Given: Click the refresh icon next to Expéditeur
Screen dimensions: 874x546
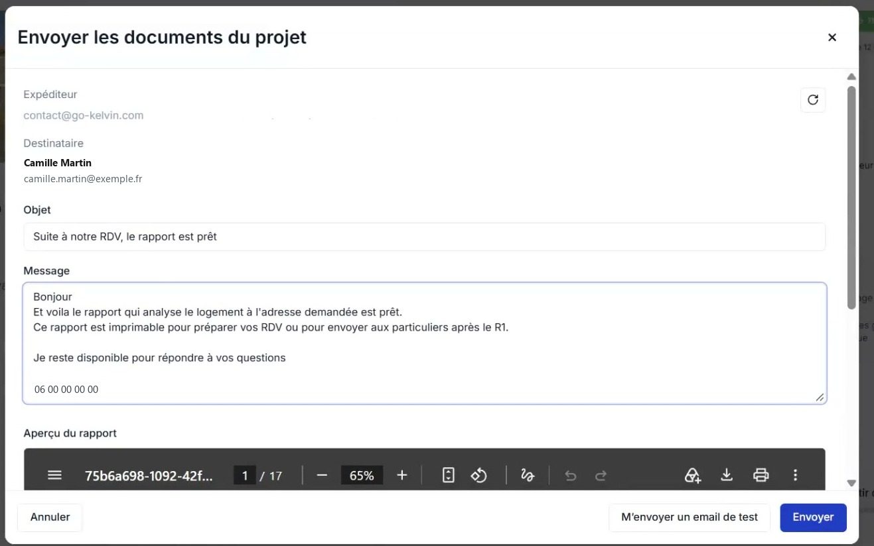Looking at the screenshot, I should [x=813, y=100].
